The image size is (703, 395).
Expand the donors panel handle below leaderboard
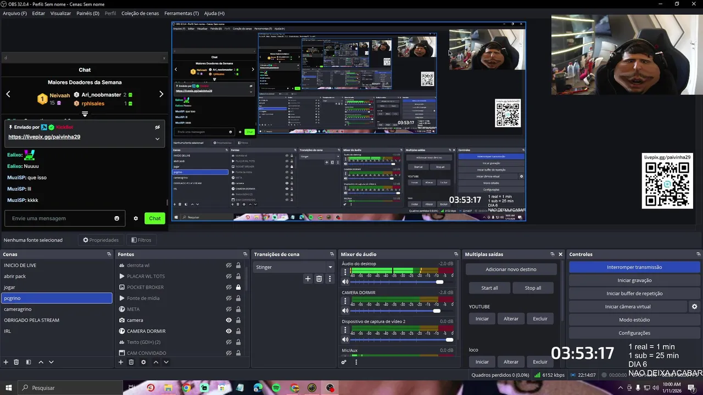pos(85,114)
